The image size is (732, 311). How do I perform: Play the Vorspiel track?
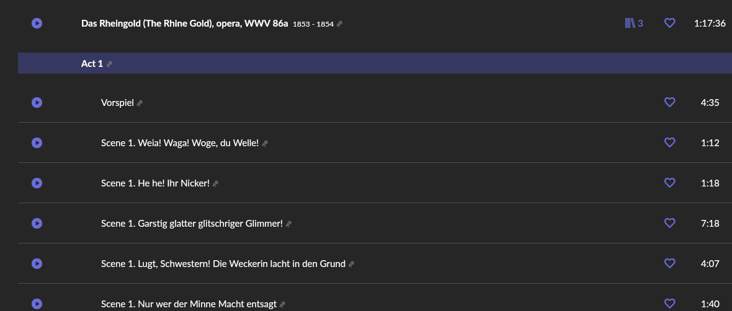[37, 103]
